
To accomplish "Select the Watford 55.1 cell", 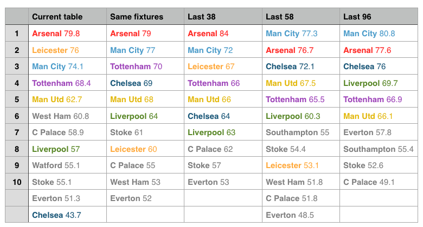I will coord(67,165).
